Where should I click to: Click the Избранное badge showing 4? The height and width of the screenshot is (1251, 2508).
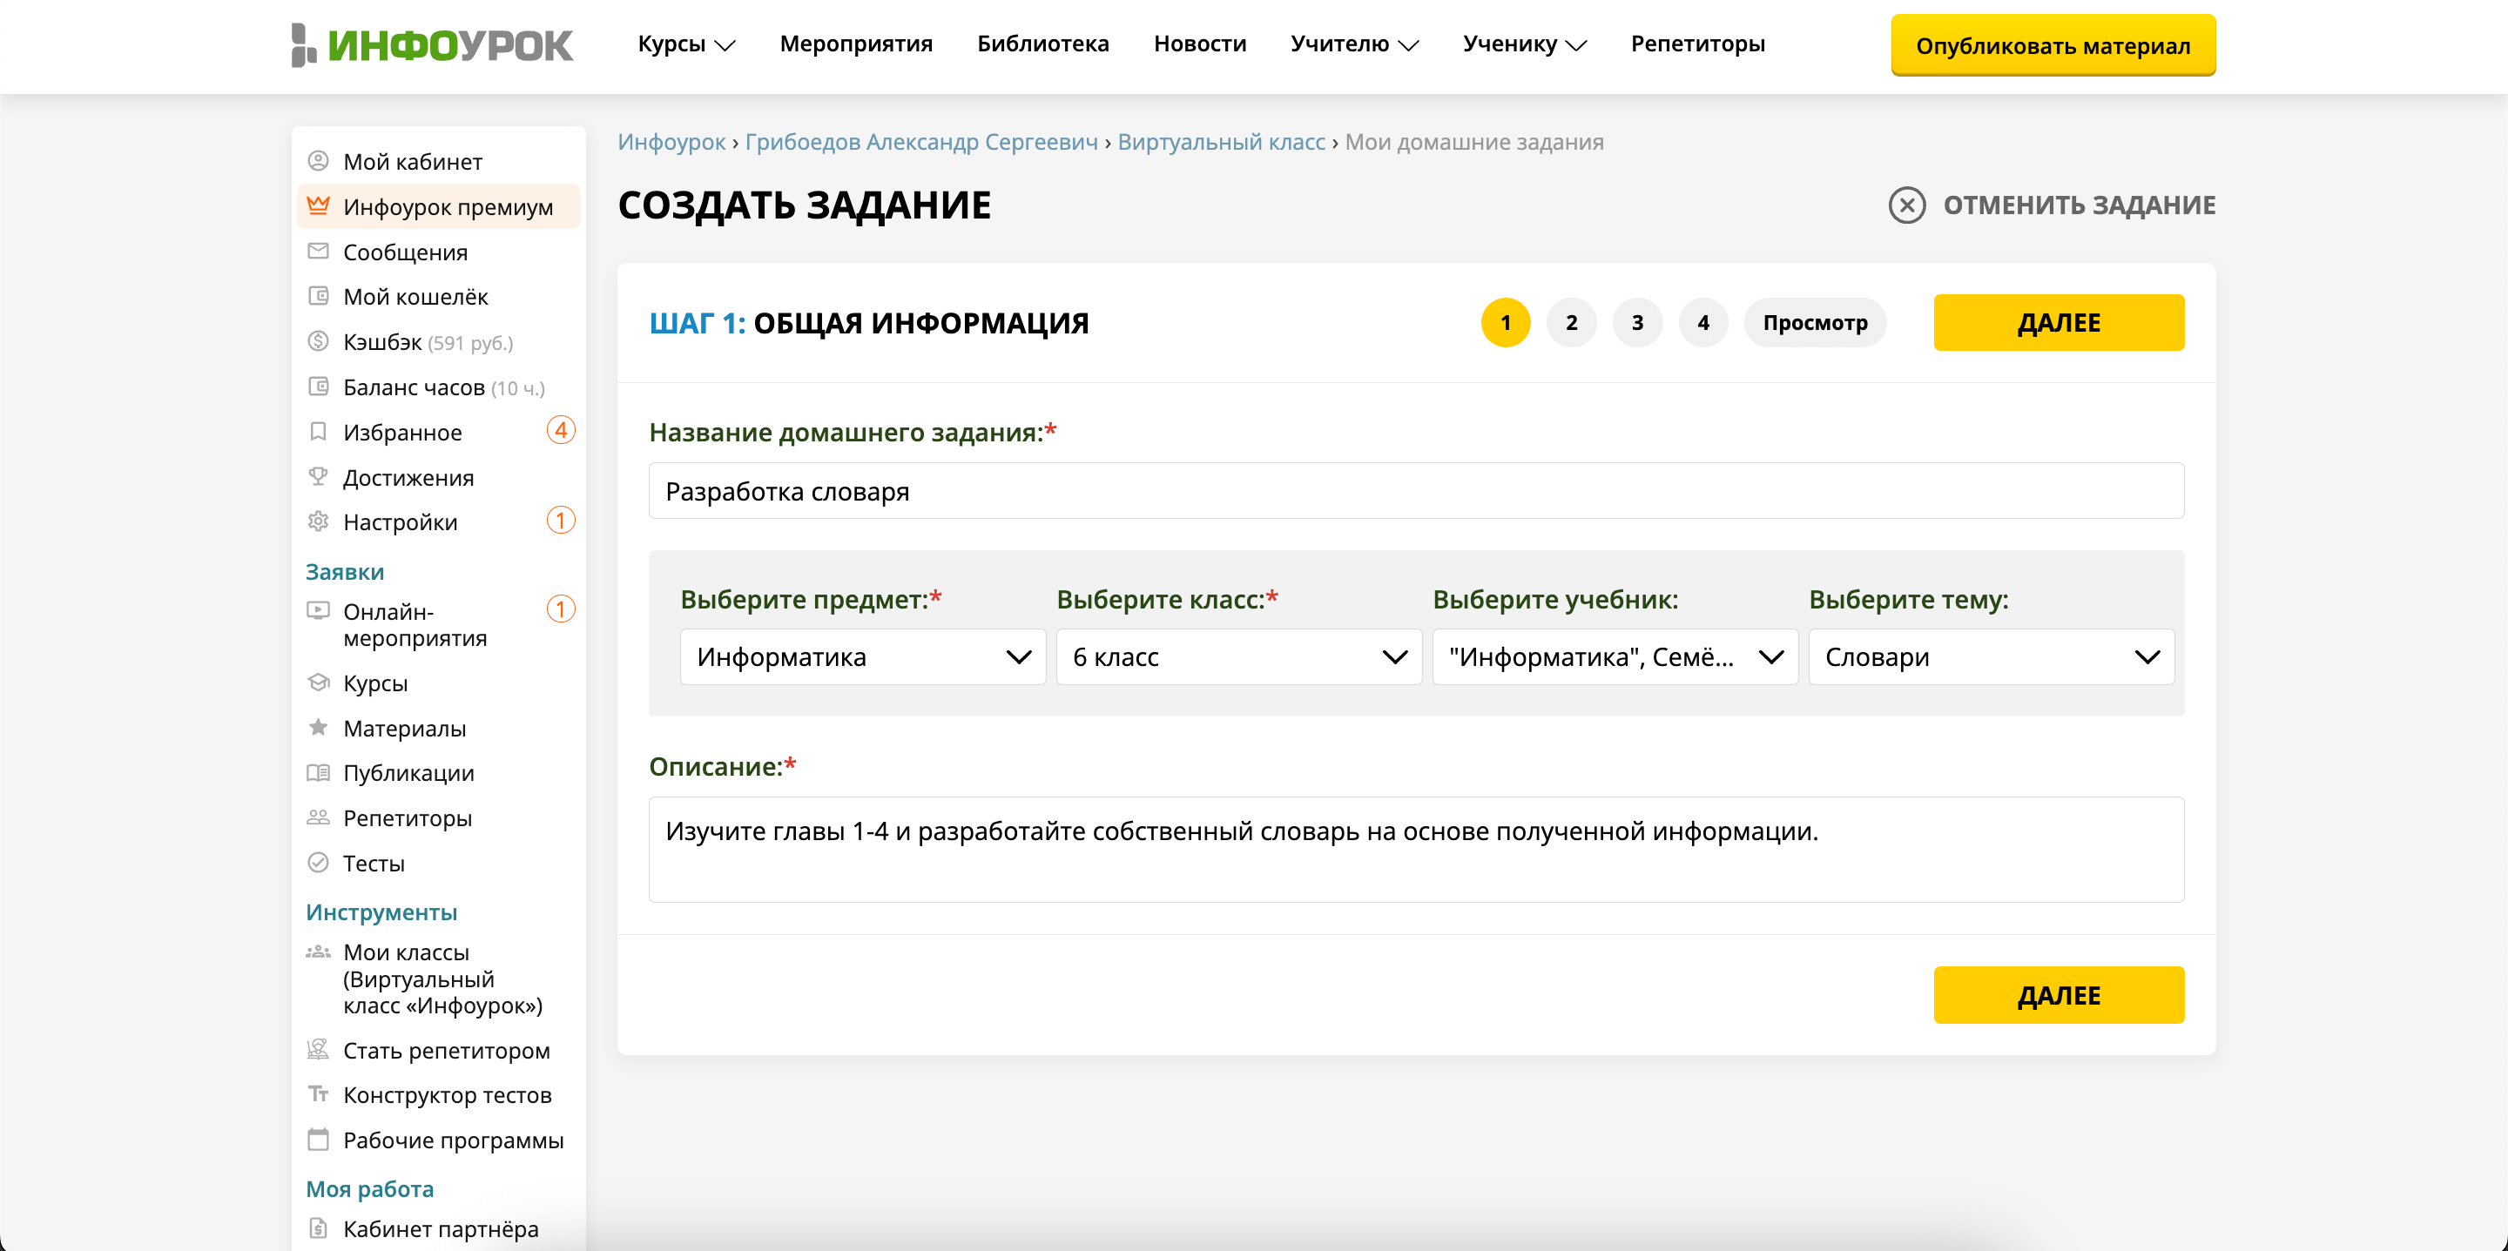pyautogui.click(x=561, y=430)
